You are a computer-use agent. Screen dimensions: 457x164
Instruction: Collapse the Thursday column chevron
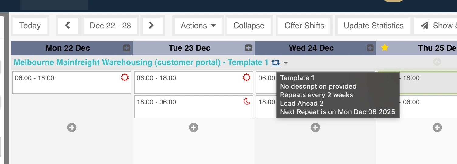(x=437, y=62)
